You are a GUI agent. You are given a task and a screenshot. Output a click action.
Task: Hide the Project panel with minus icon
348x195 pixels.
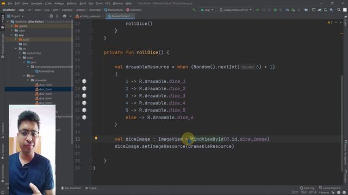pyautogui.click(x=70, y=16)
